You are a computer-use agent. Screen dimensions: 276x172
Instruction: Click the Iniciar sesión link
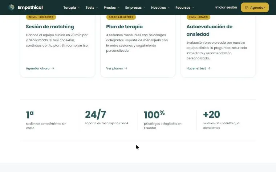pos(226,7)
